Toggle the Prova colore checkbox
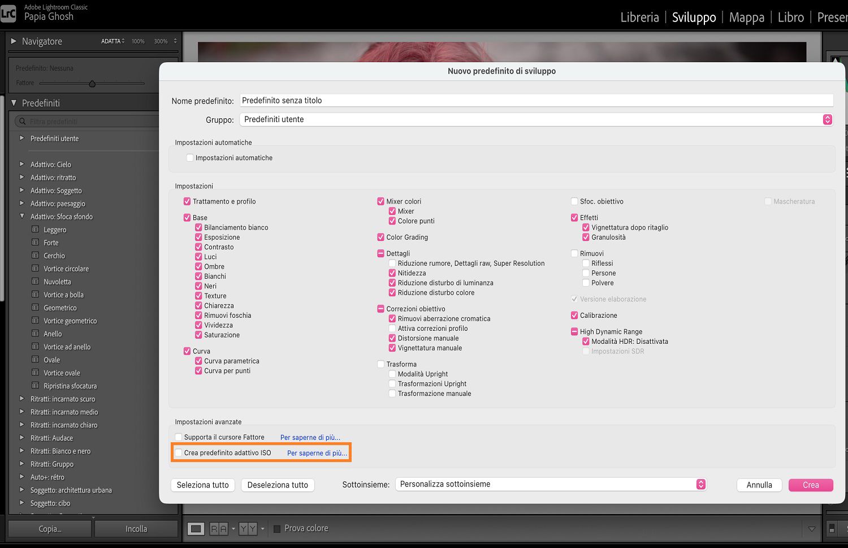 pyautogui.click(x=277, y=529)
